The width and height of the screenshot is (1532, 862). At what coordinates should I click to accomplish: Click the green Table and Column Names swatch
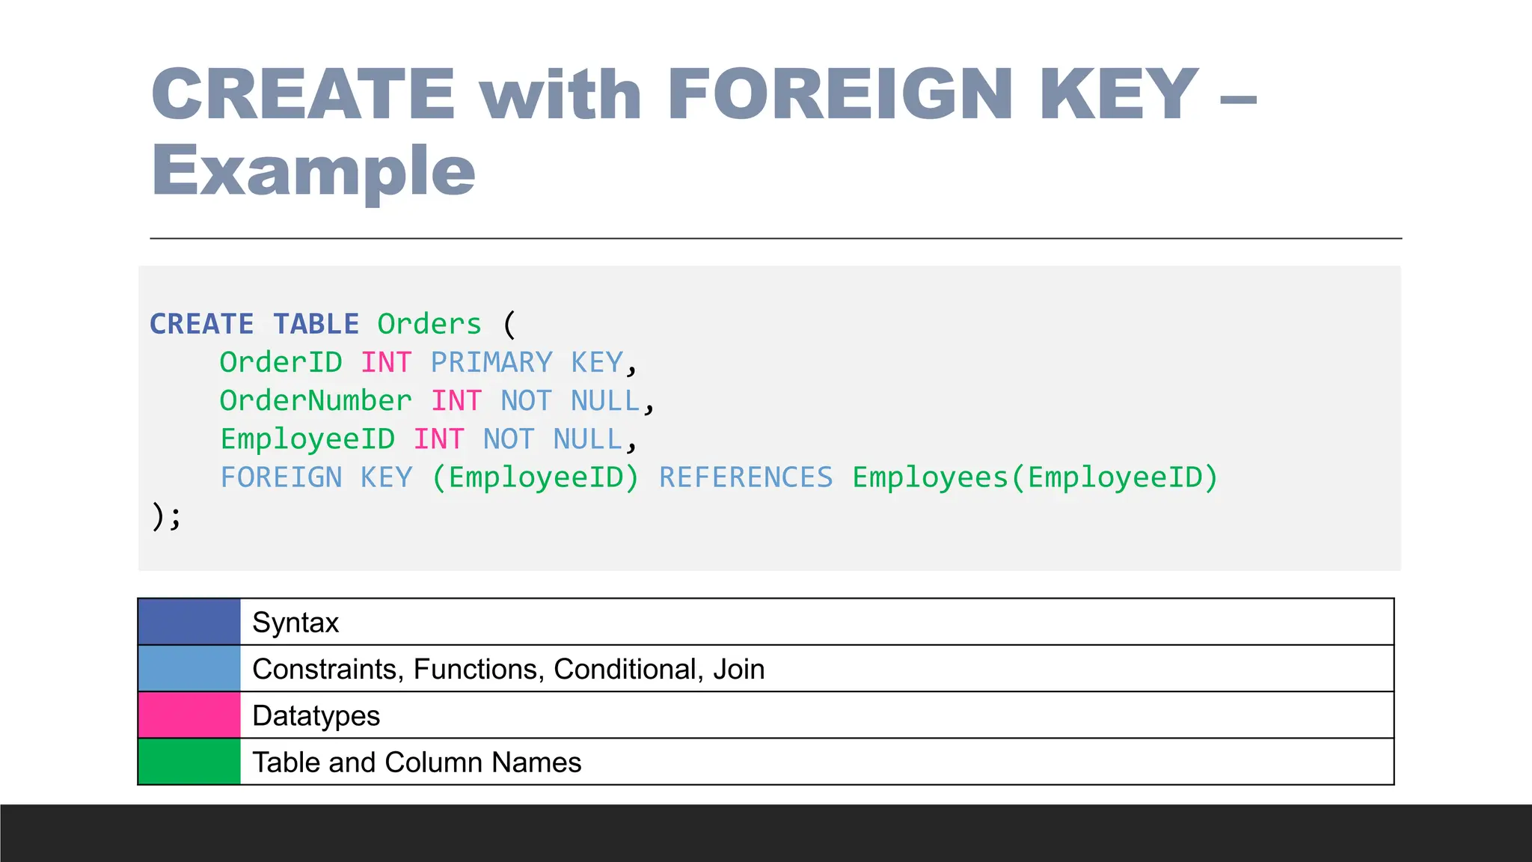[189, 762]
